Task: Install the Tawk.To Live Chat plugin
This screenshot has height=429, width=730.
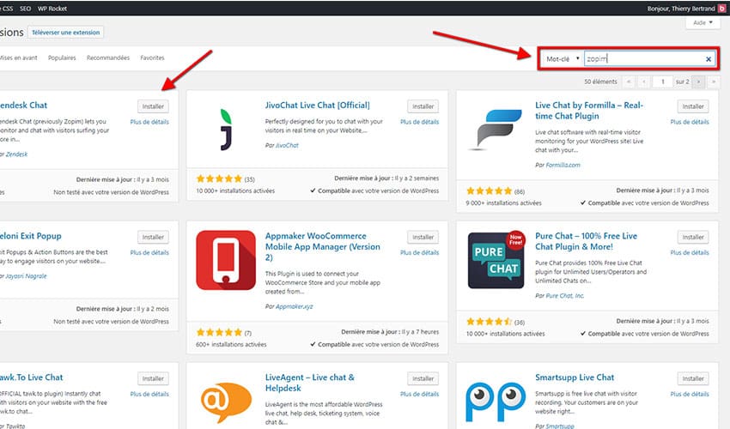Action: (x=153, y=378)
